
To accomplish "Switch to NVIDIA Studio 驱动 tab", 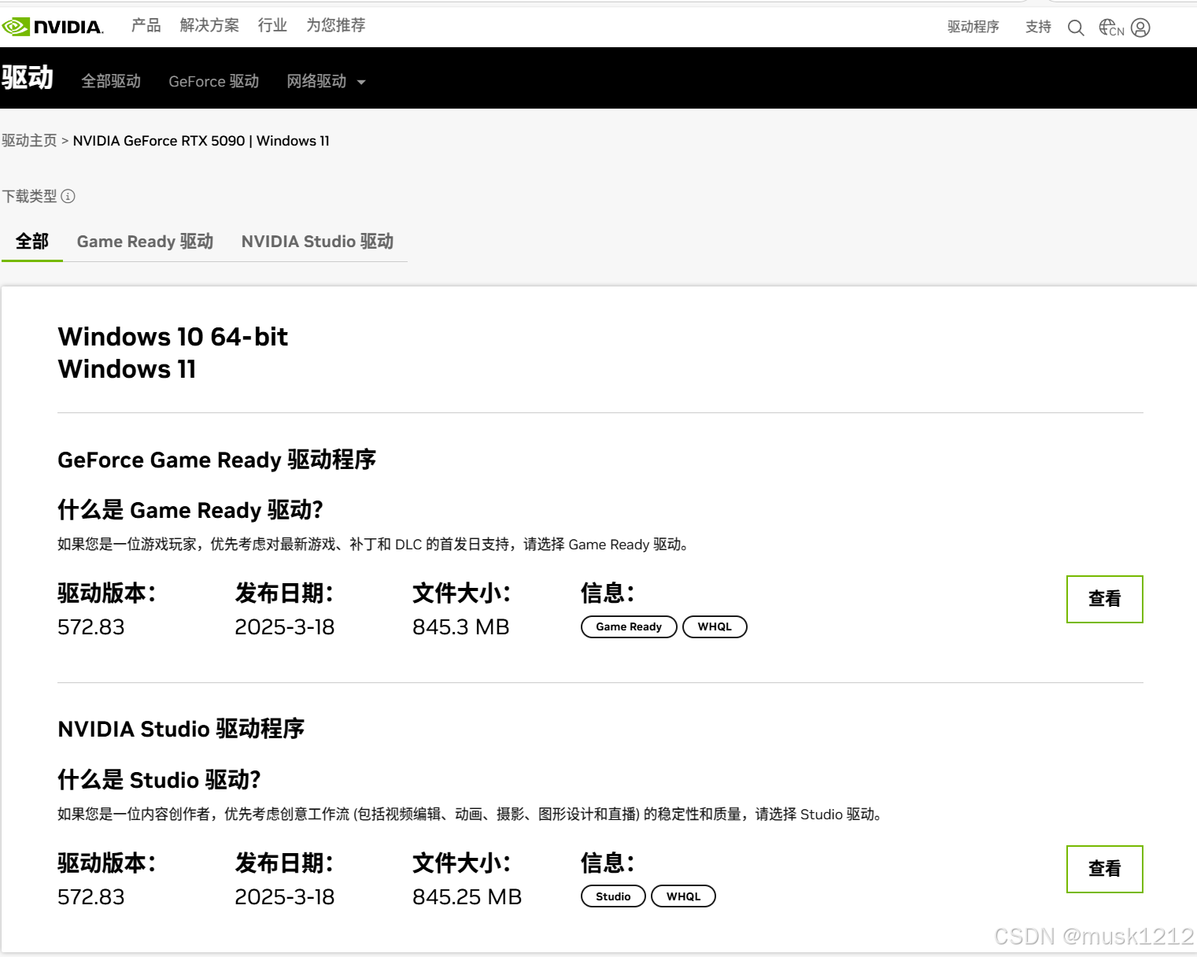I will (x=317, y=242).
